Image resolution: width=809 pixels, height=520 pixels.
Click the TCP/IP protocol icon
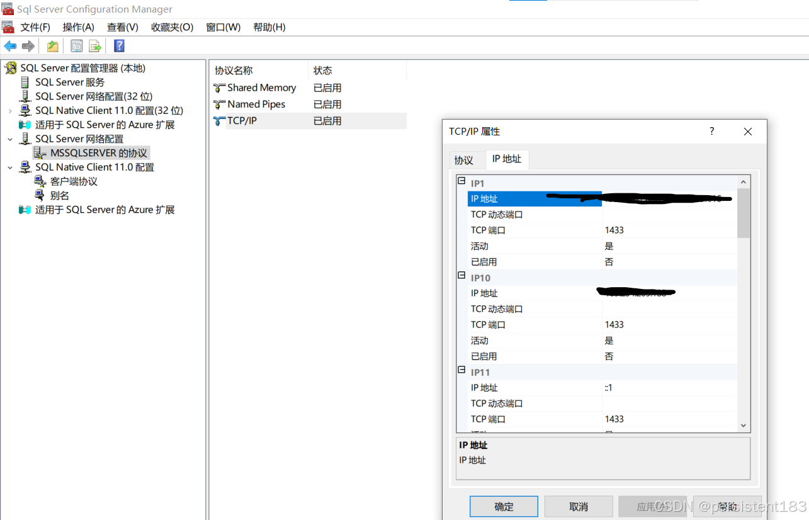[x=219, y=121]
